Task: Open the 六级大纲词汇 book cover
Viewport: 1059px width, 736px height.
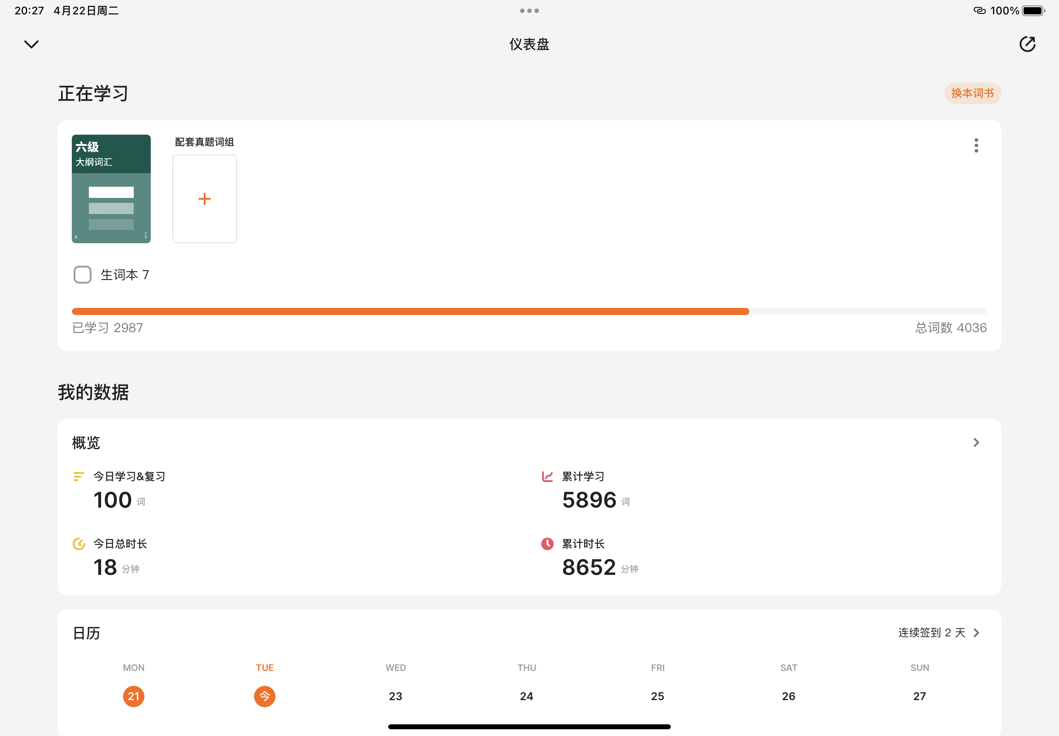Action: pyautogui.click(x=111, y=188)
